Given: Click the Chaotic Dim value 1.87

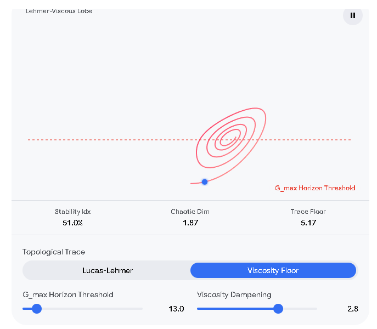Looking at the screenshot, I should [190, 223].
